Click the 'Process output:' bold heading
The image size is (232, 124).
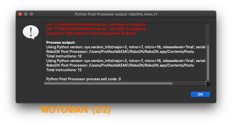click(x=61, y=43)
